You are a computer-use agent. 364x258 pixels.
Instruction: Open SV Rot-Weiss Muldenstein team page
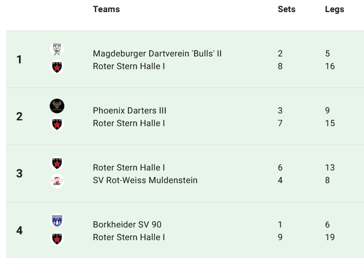pos(145,180)
